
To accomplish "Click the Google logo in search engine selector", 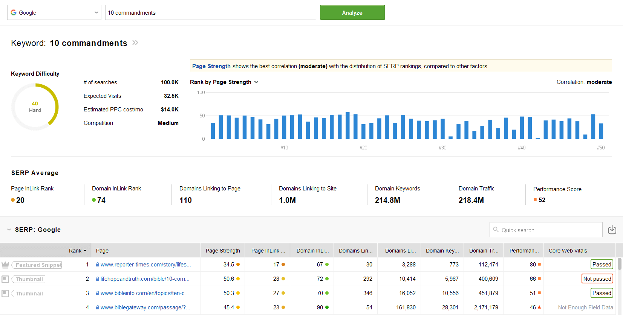I will [14, 12].
